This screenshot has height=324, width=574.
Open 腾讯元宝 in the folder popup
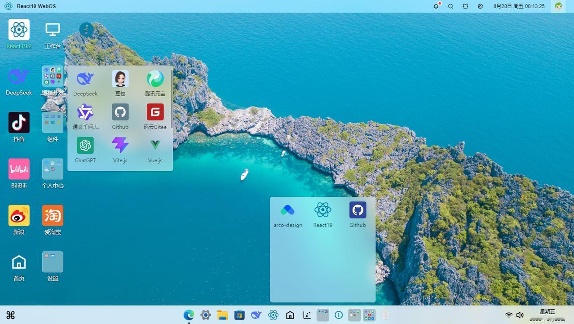coord(155,79)
